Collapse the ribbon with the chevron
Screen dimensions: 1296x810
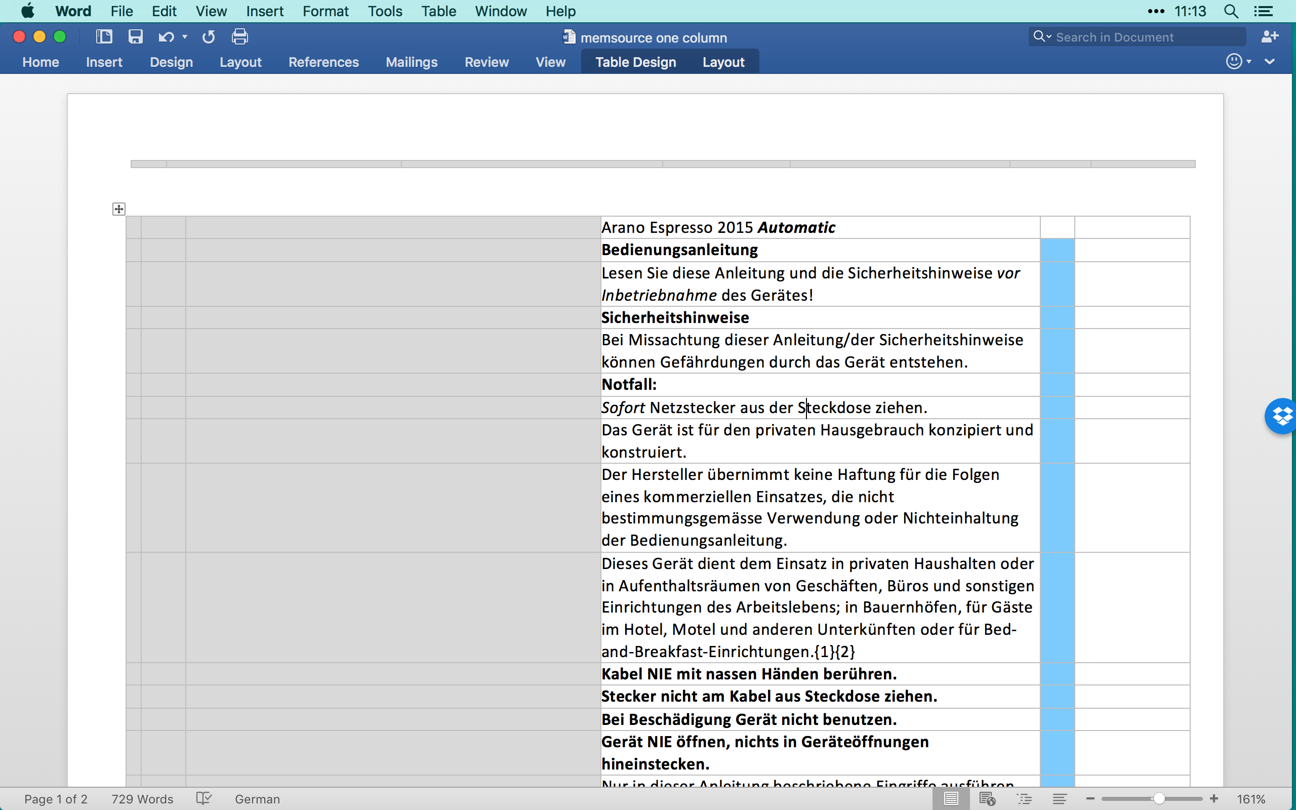(x=1270, y=62)
